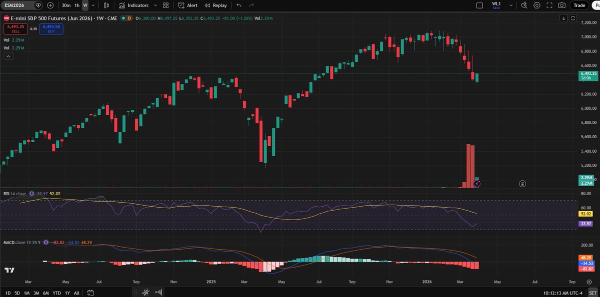This screenshot has height=297, width=600.
Task: Create a new Alert
Action: click(188, 5)
